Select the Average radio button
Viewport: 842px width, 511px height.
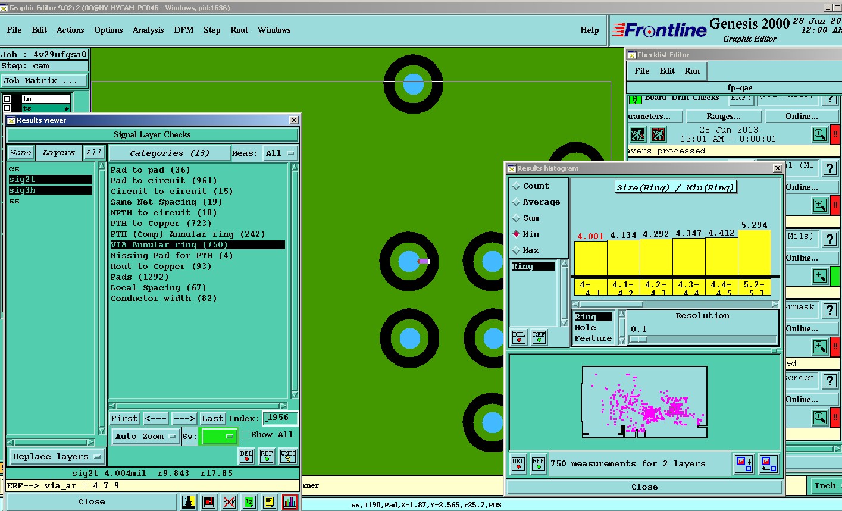517,202
